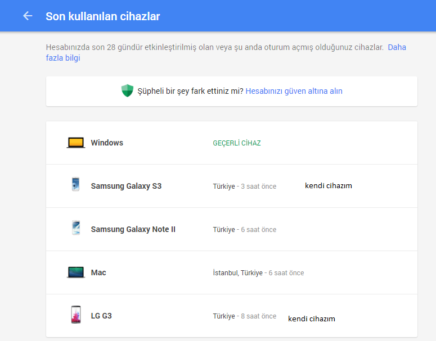Click the Windows laptop device icon

point(76,143)
